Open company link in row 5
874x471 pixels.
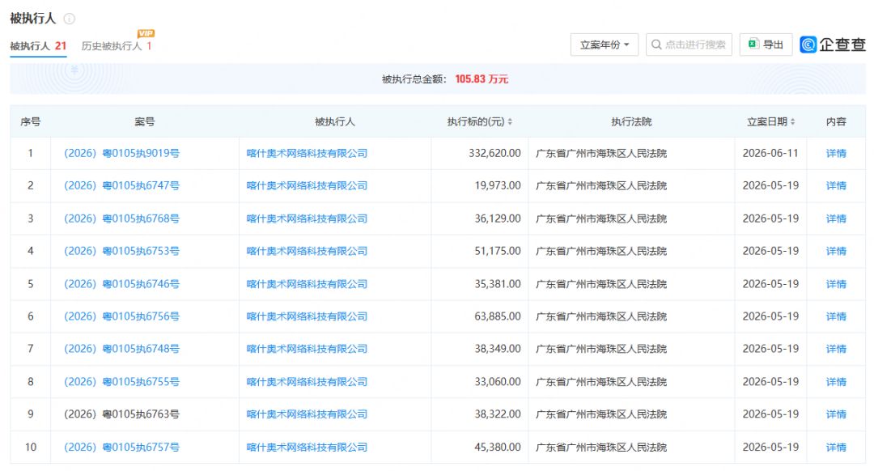click(x=308, y=284)
